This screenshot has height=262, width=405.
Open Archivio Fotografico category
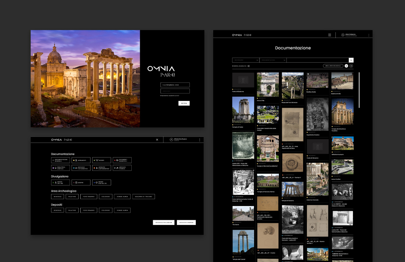[81, 168]
